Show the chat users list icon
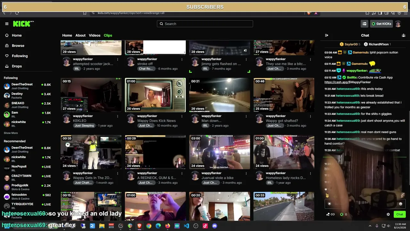Screen dimensions: 410x231 pyautogui.click(x=404, y=35)
